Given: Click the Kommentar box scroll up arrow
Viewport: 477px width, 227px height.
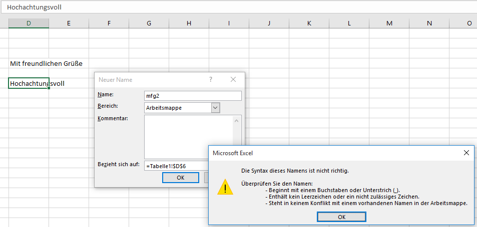Looking at the screenshot, I should [x=237, y=120].
